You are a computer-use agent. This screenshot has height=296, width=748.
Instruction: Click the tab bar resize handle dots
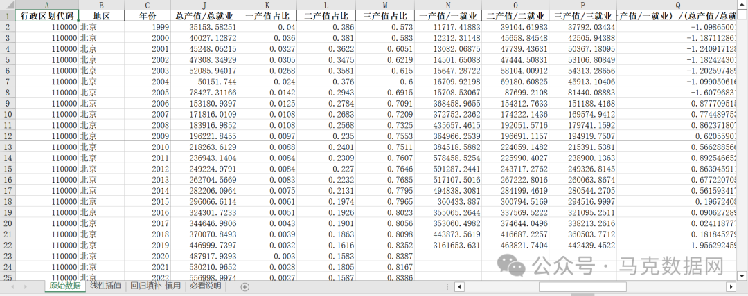pos(447,286)
